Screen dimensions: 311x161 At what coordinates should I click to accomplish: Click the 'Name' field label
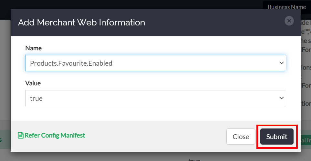click(33, 48)
